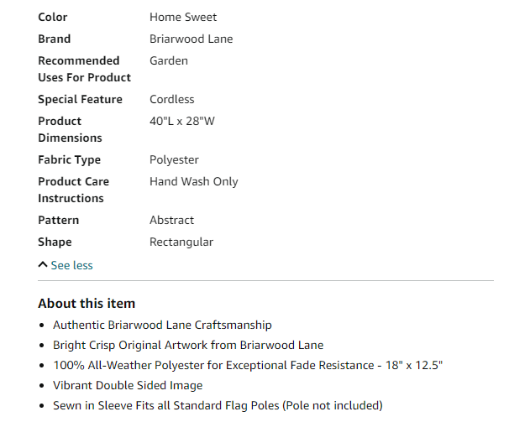Click the About this item heading
Viewport: 509px width, 422px height.
tap(87, 303)
